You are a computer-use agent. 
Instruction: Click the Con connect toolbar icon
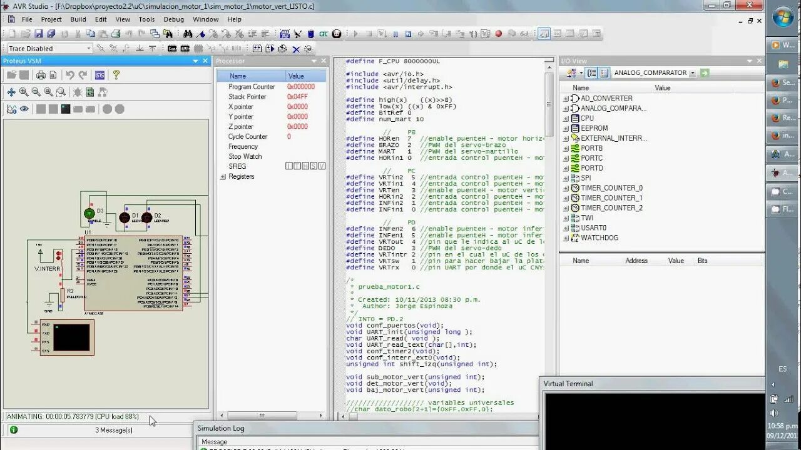click(x=172, y=48)
